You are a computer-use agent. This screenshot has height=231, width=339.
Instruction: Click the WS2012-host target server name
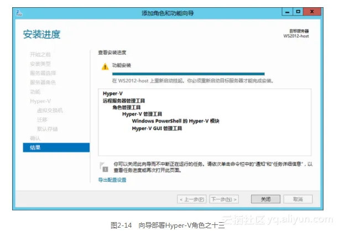[x=296, y=36]
